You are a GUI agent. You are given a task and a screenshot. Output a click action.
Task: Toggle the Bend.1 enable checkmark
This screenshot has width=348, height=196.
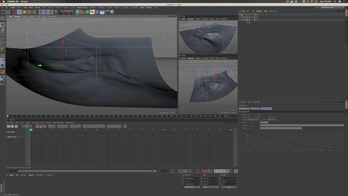257,20
